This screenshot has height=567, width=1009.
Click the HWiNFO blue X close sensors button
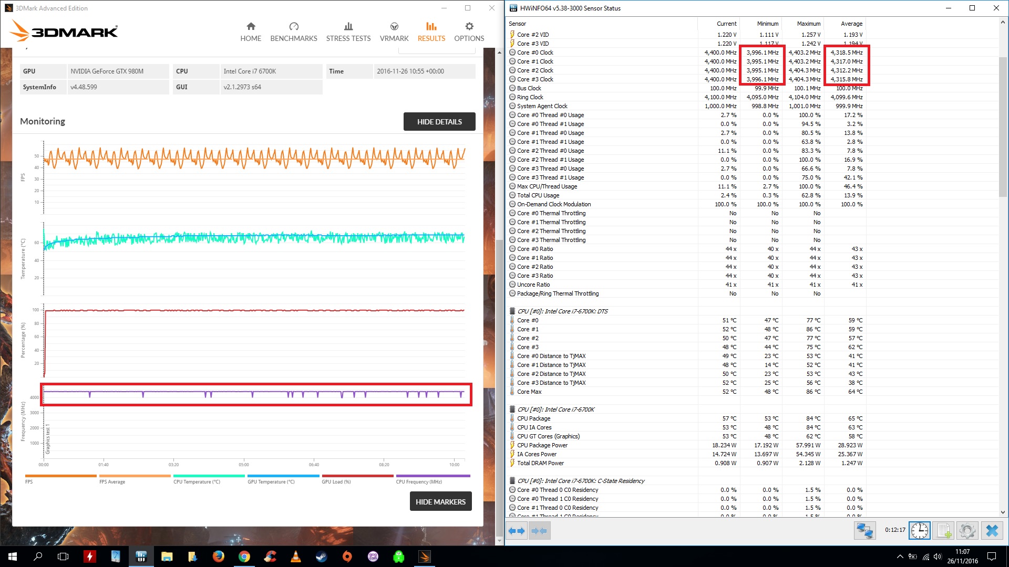[992, 531]
